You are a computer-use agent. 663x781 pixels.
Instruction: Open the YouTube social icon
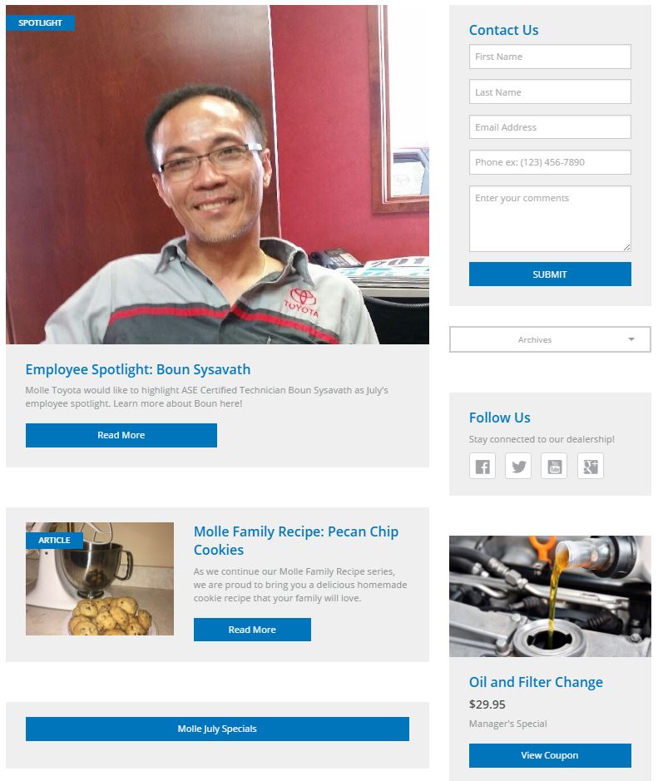pos(554,466)
